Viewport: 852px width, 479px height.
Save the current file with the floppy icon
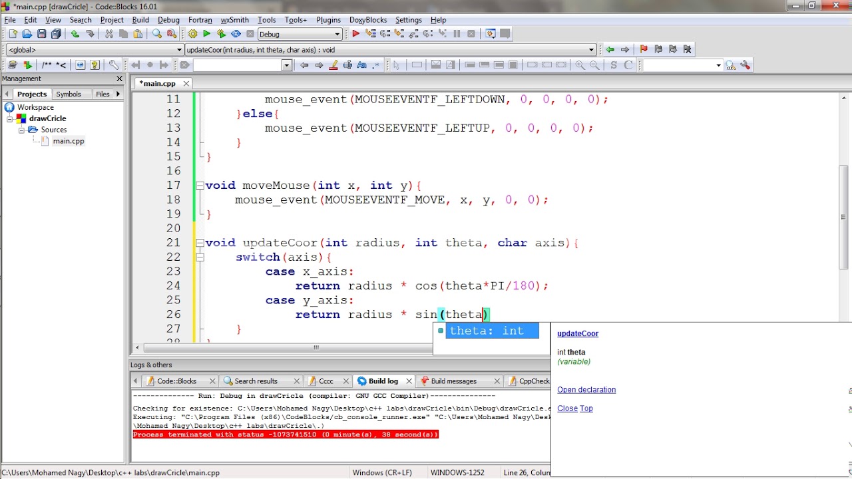(x=42, y=34)
